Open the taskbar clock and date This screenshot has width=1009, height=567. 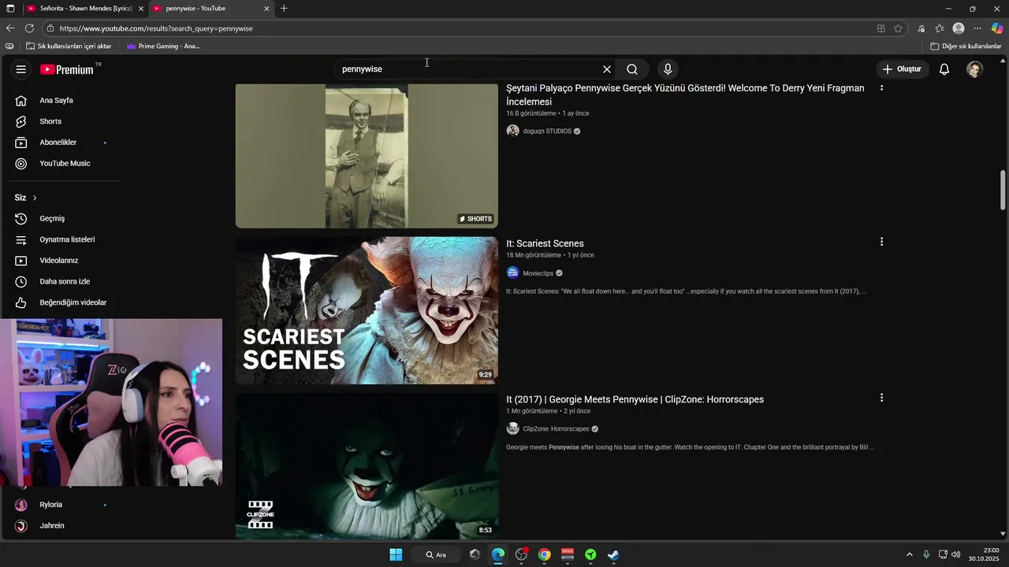click(985, 554)
